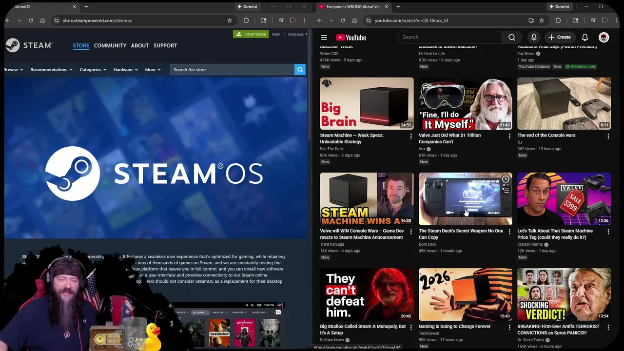Click the store.steampowered.com address bar

(141, 20)
